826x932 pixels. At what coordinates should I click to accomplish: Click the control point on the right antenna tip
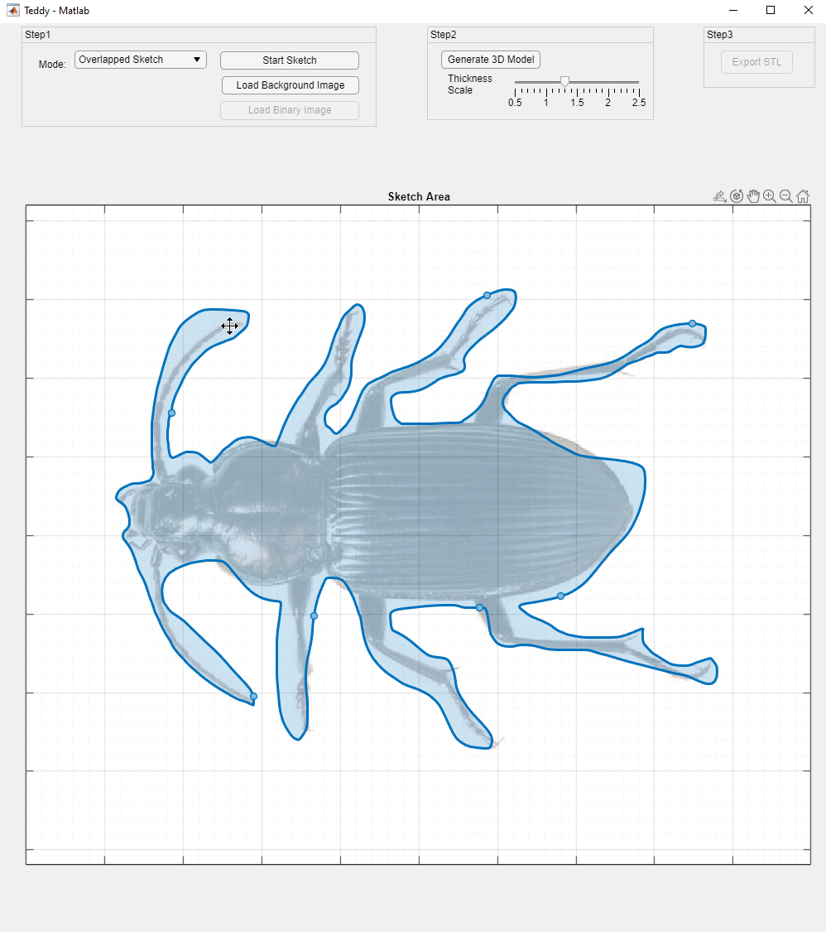(693, 325)
